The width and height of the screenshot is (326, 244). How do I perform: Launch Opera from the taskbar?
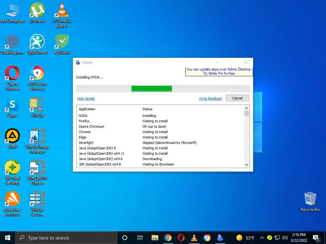point(181,238)
